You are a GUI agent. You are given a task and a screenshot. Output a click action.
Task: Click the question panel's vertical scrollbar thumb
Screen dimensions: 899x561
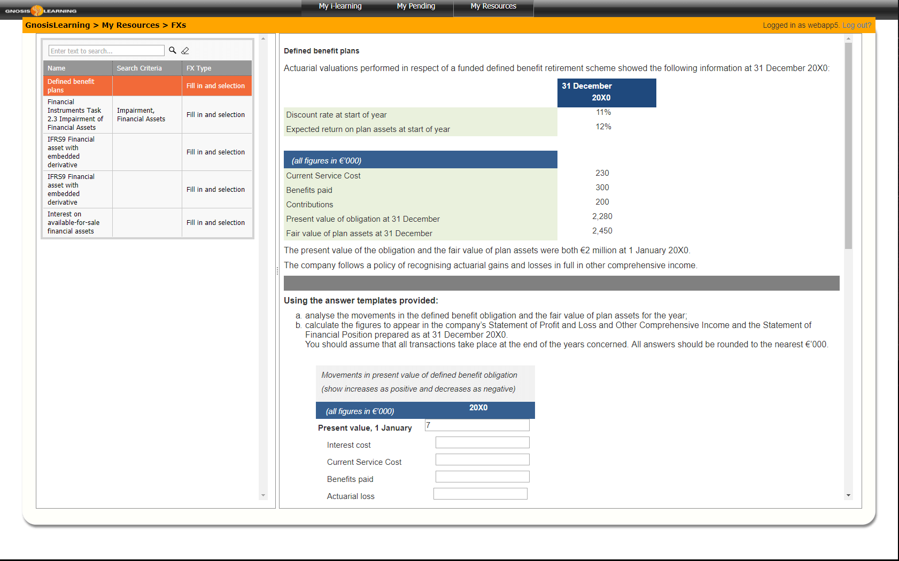(848, 145)
